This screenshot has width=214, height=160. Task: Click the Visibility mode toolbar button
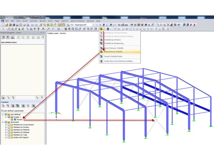(101, 29)
